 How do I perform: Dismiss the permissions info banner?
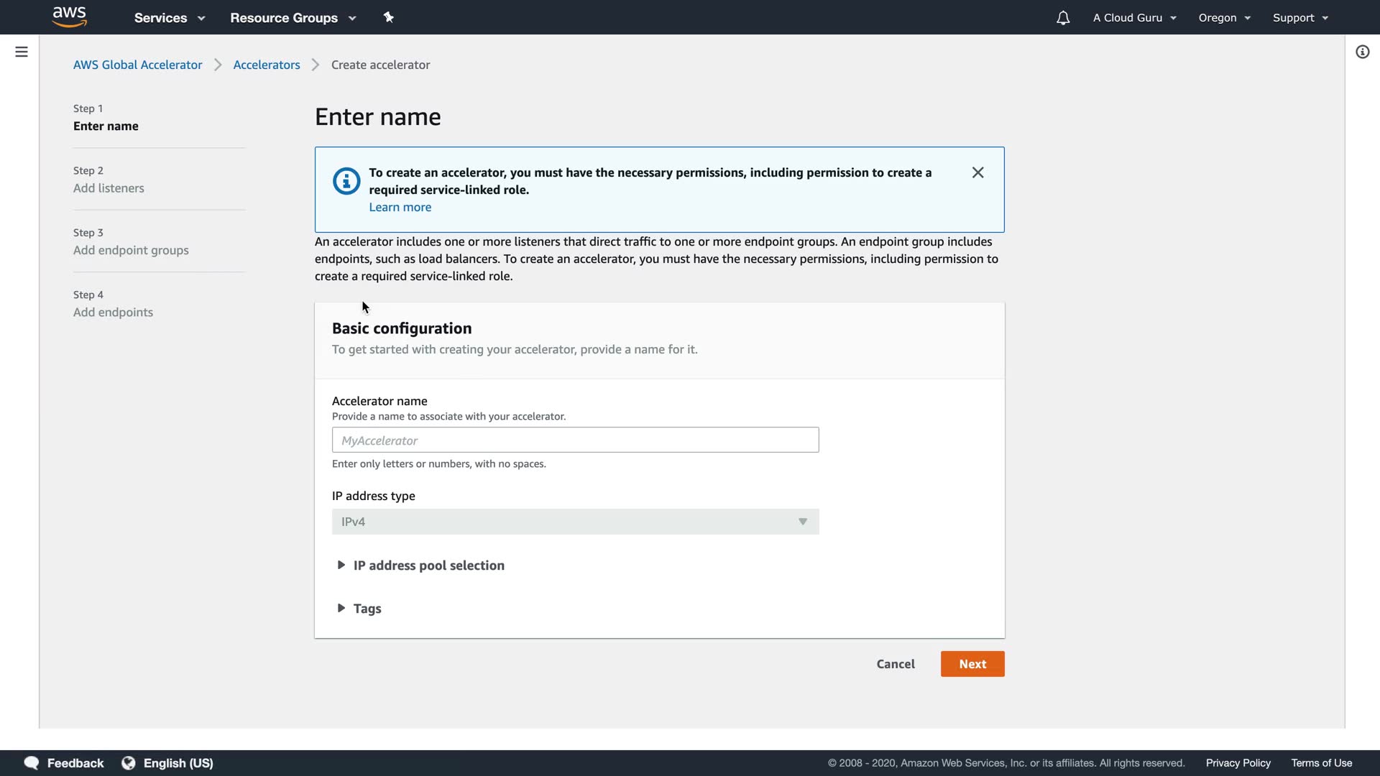pos(977,172)
